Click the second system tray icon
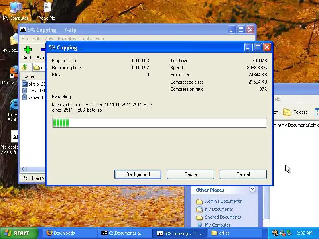 tap(282, 233)
